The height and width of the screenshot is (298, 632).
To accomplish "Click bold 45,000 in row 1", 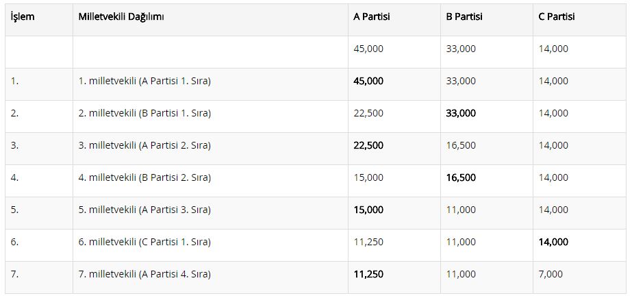I will point(368,81).
